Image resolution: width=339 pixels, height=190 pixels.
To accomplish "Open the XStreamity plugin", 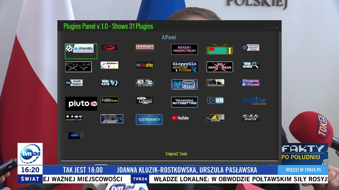I will click(149, 120).
